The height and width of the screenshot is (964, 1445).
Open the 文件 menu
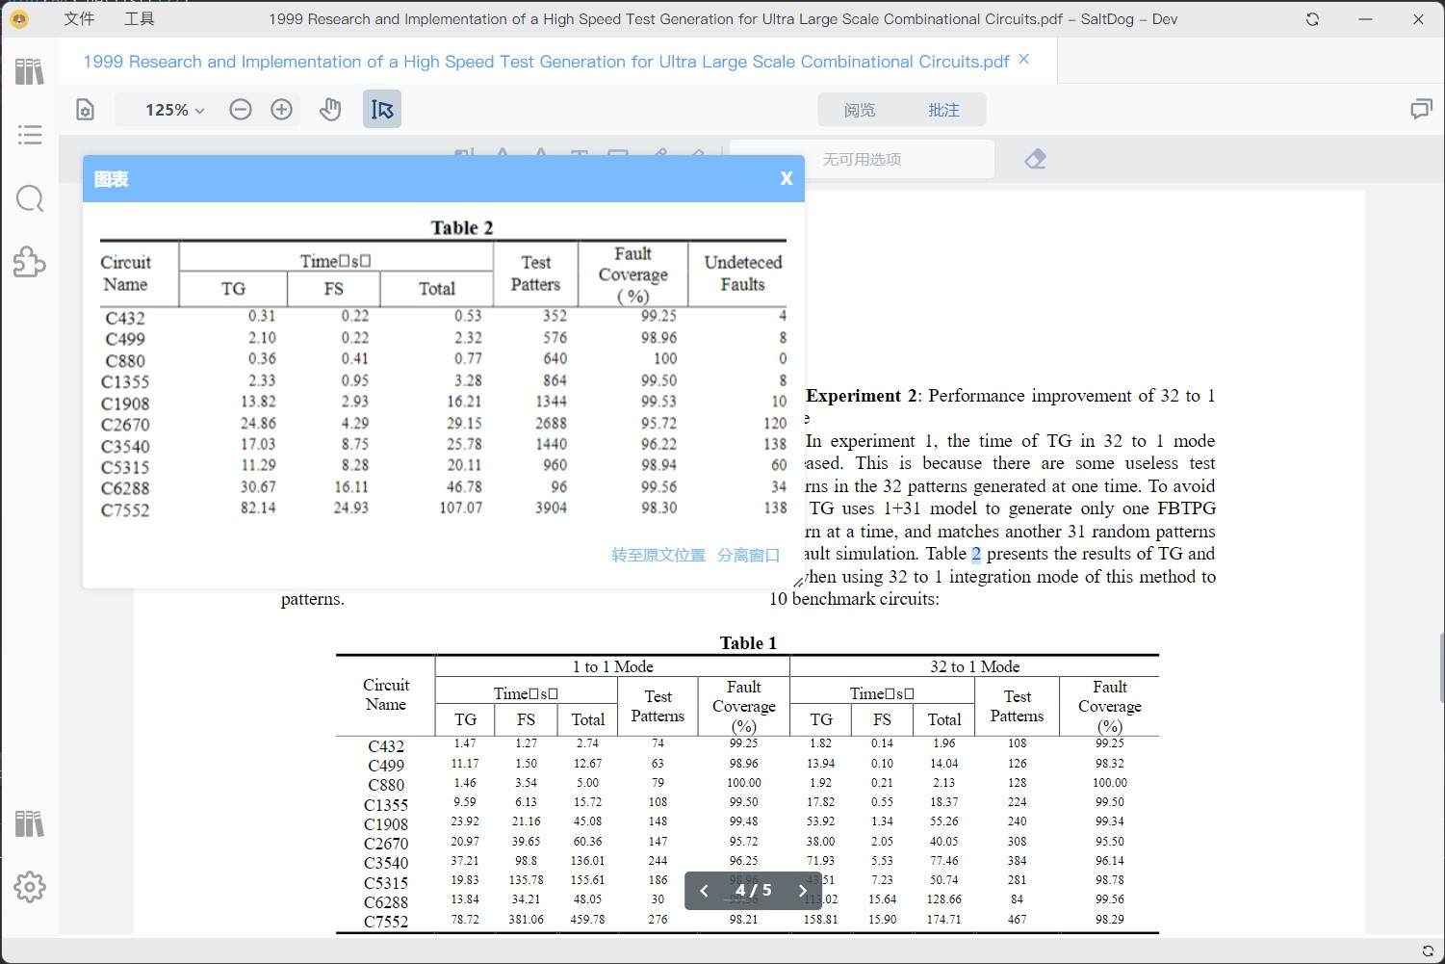coord(79,19)
